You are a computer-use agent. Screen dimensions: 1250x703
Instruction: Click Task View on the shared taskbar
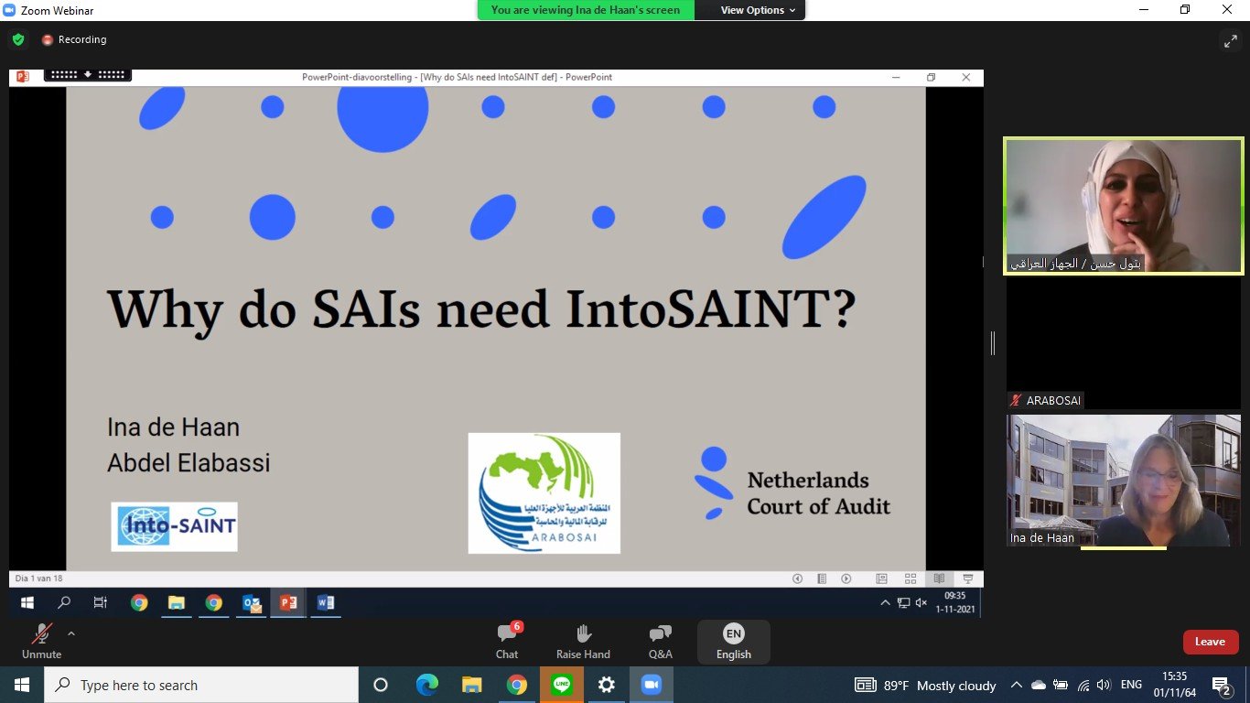(101, 602)
